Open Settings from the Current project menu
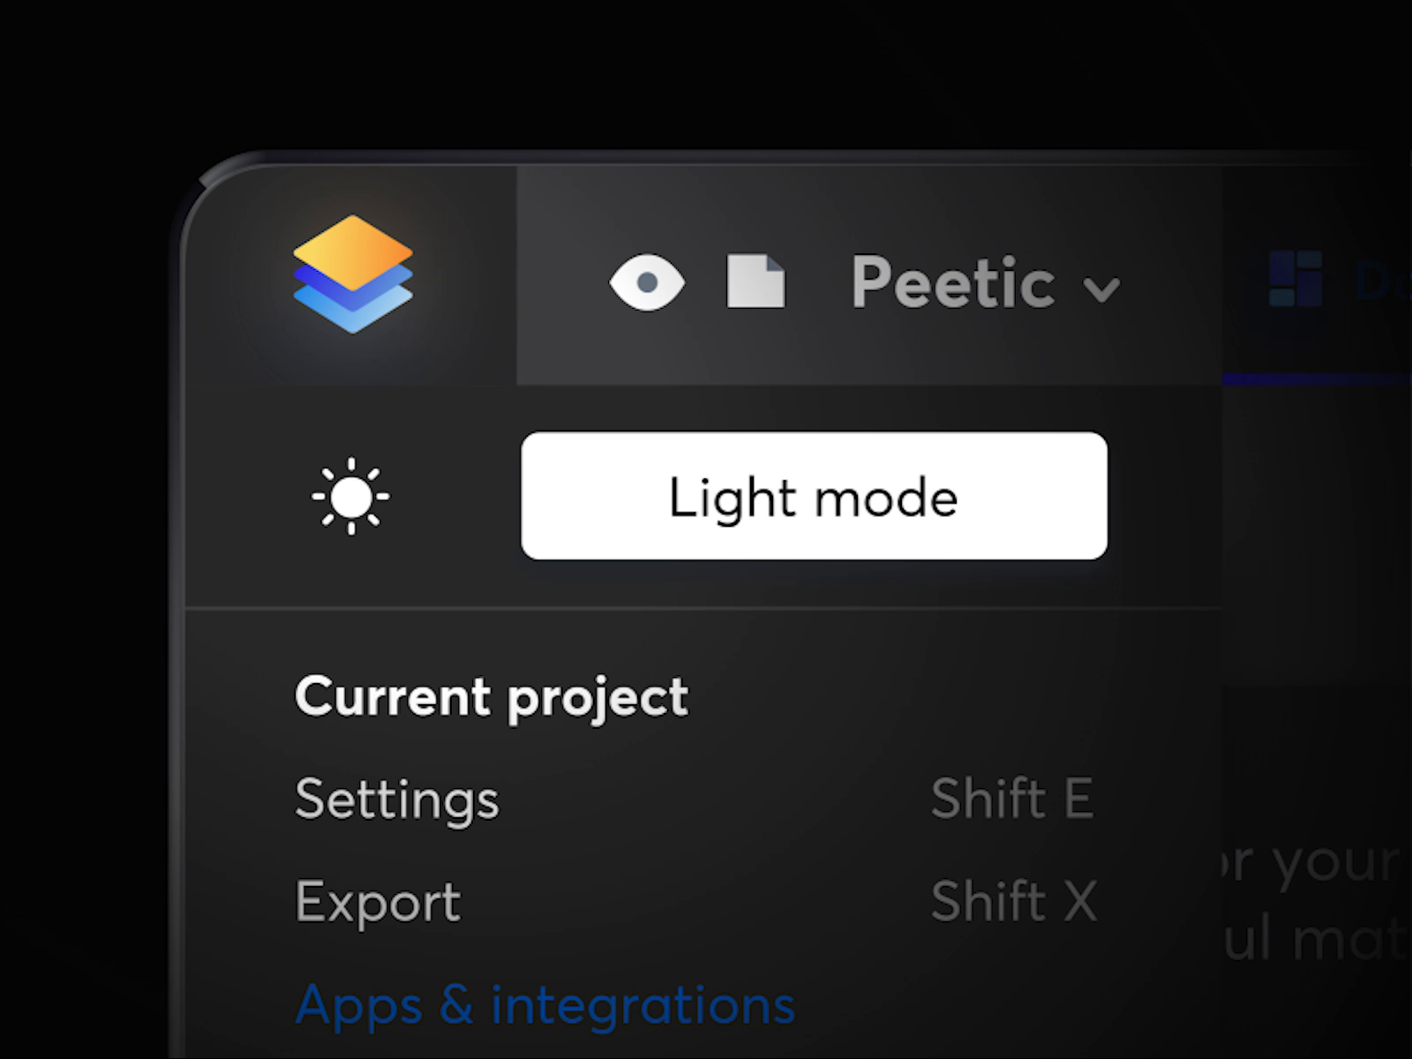The image size is (1412, 1059). click(396, 800)
